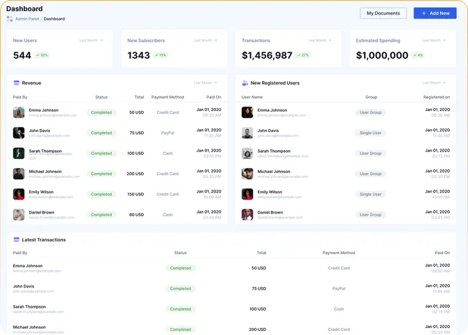Select Michael Johnson's avatar in New Registered Users
This screenshot has height=335, width=468.
[x=247, y=174]
